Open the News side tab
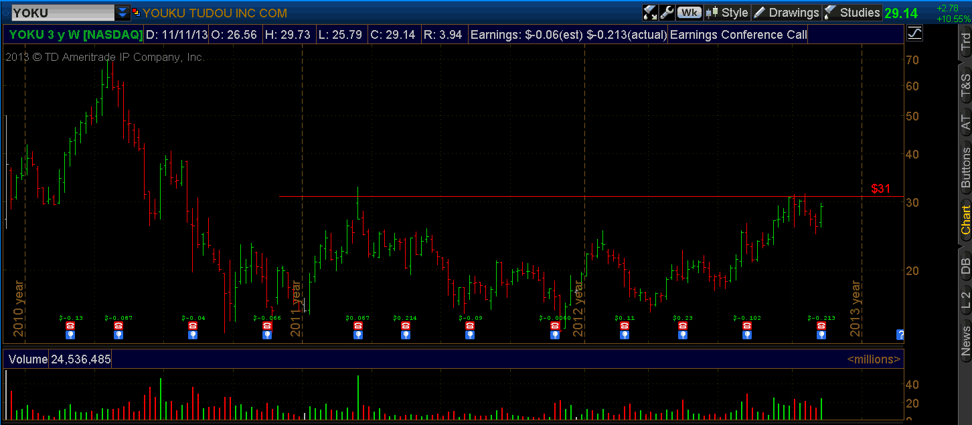 [965, 340]
